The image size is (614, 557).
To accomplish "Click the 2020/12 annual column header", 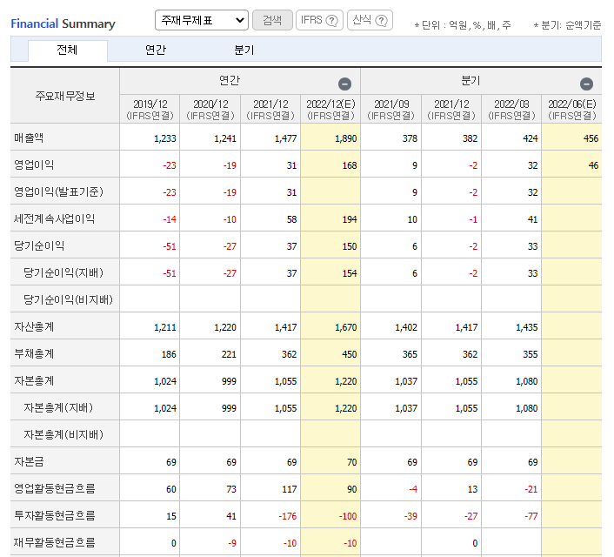I will tap(210, 109).
